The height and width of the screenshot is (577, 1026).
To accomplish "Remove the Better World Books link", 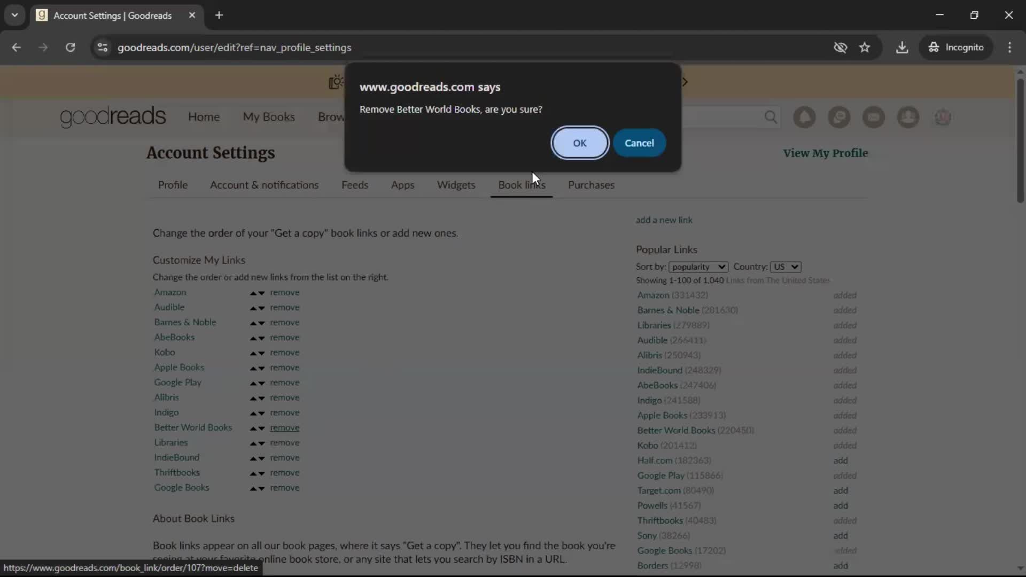I will click(x=285, y=428).
